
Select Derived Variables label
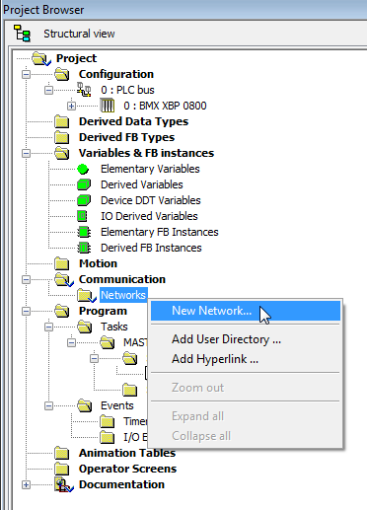click(x=142, y=184)
